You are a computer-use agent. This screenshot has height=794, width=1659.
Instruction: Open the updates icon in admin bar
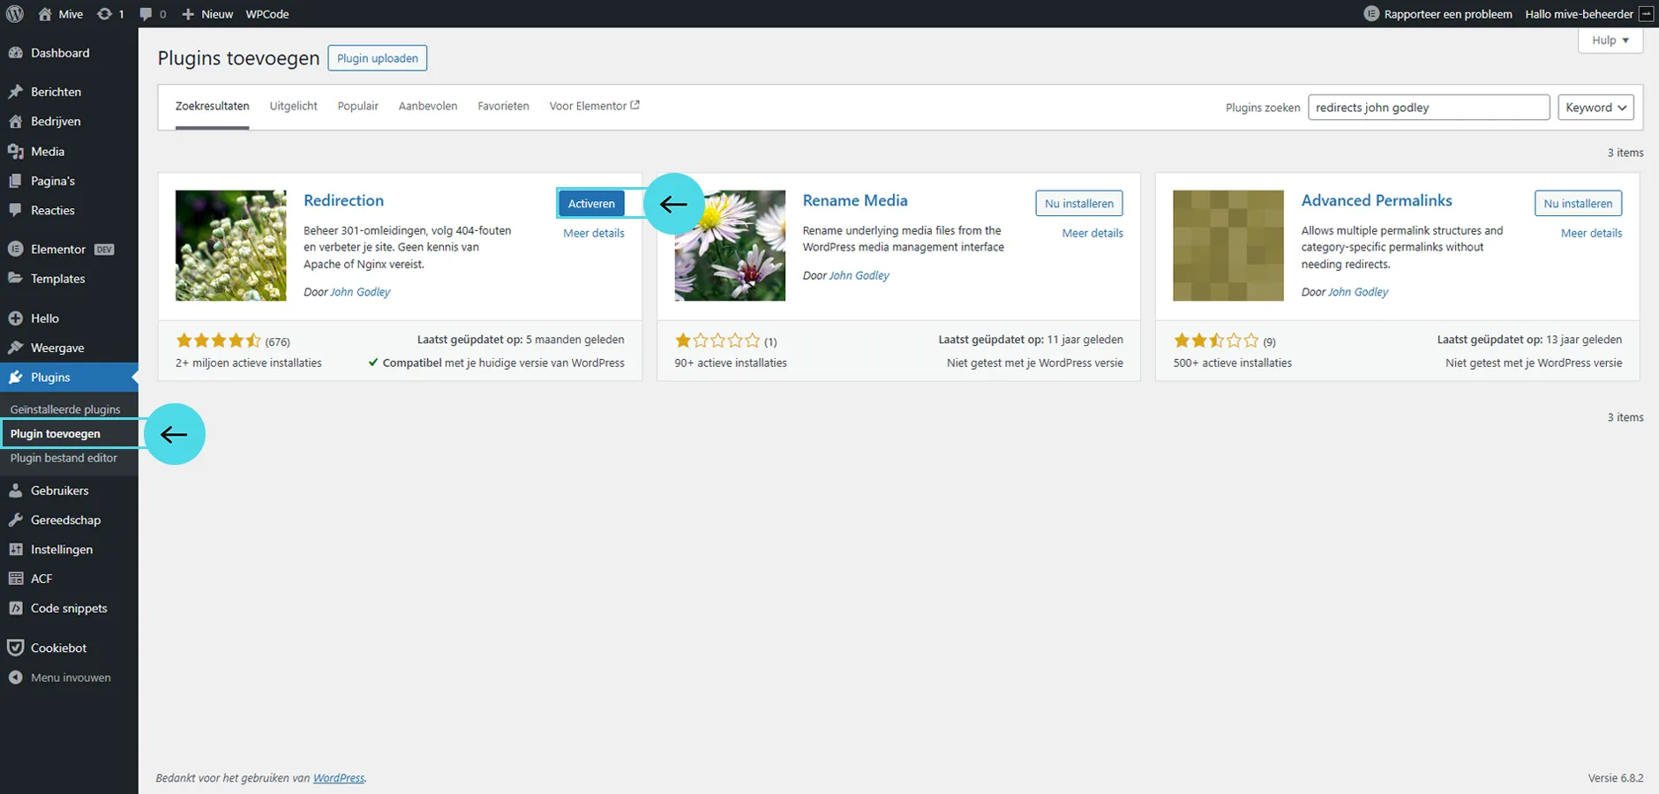[105, 14]
